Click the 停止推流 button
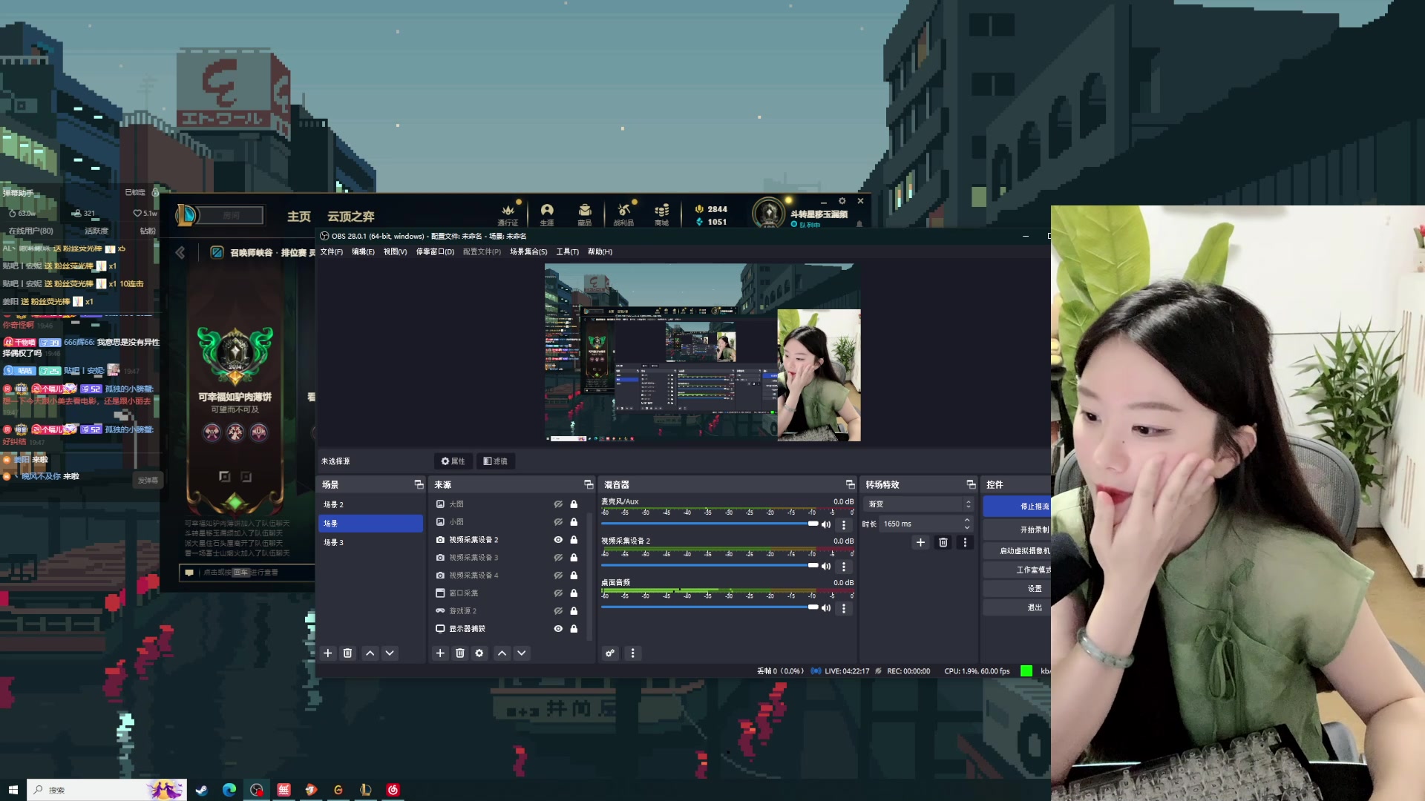 tap(1017, 507)
